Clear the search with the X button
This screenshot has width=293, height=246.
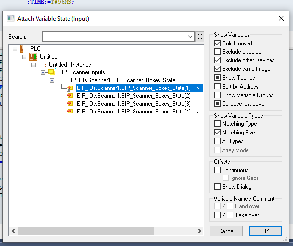tap(200, 36)
